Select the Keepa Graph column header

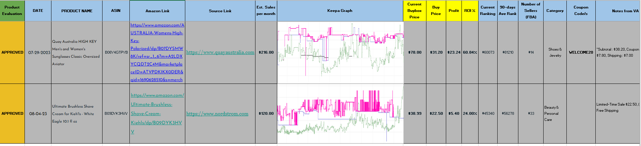340,11
